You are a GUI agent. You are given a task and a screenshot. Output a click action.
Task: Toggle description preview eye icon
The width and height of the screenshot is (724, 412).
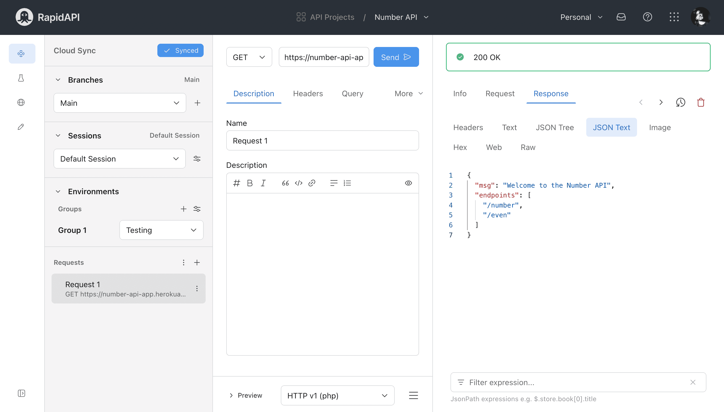(408, 183)
